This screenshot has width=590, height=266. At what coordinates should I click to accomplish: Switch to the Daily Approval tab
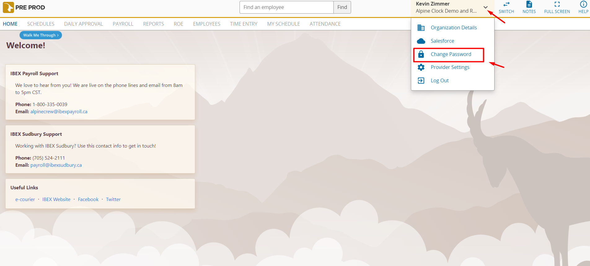(x=84, y=24)
